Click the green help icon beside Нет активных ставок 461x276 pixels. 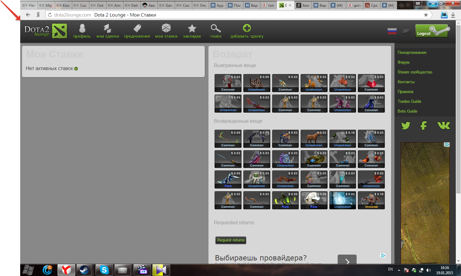click(x=76, y=69)
